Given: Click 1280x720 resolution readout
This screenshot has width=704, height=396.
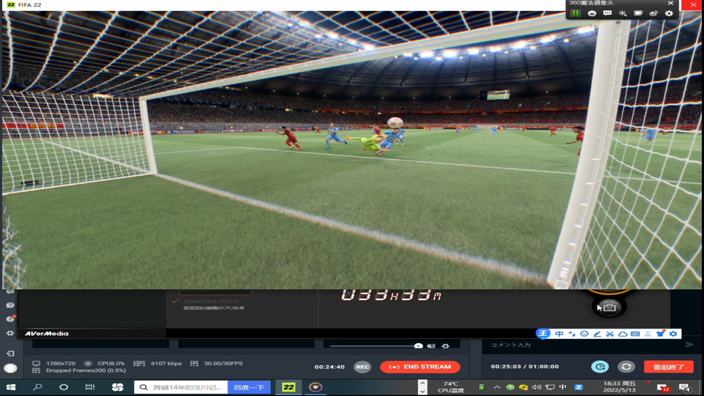Looking at the screenshot, I should (x=61, y=363).
